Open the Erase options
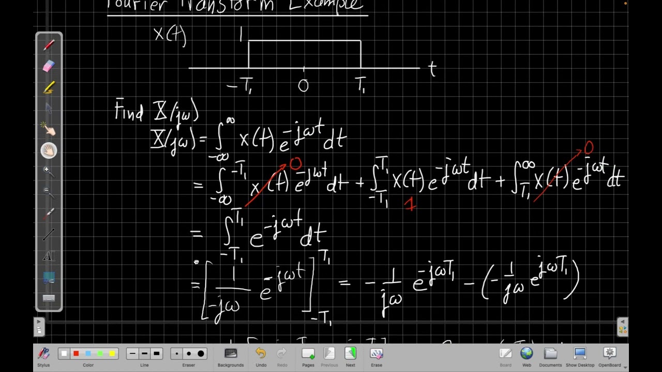This screenshot has height=372, width=662. pos(377,357)
